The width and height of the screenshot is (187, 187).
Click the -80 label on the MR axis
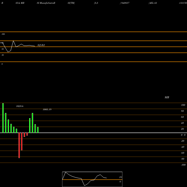183,159
